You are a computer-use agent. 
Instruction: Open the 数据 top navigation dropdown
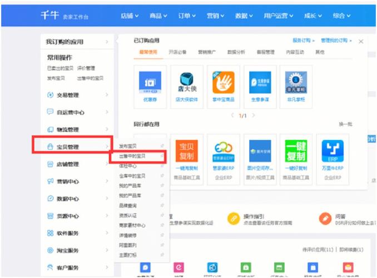244,16
